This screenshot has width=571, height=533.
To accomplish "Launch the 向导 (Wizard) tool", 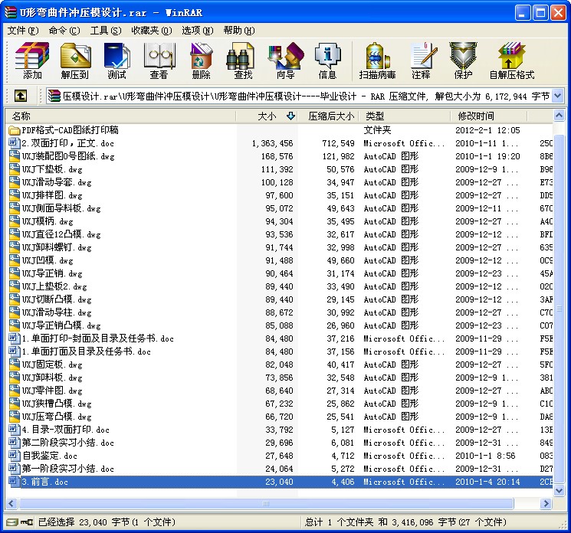I will (285, 60).
